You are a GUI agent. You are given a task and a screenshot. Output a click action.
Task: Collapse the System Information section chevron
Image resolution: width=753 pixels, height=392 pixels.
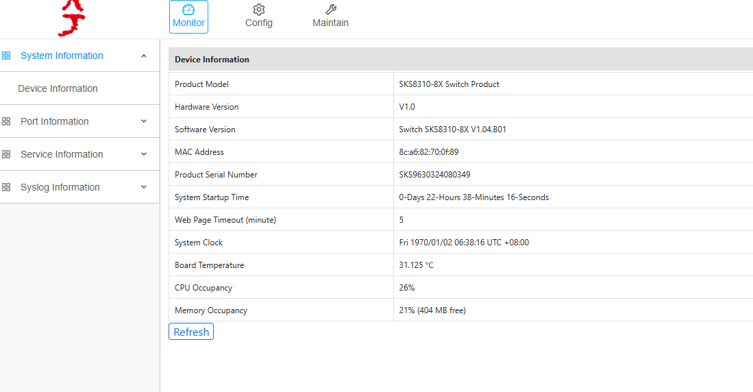point(144,56)
